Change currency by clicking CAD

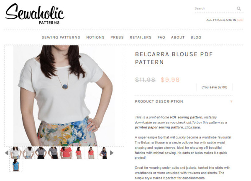click(240, 20)
